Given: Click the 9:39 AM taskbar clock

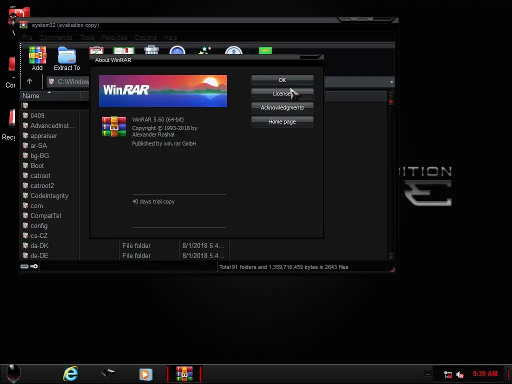Looking at the screenshot, I should coord(485,374).
